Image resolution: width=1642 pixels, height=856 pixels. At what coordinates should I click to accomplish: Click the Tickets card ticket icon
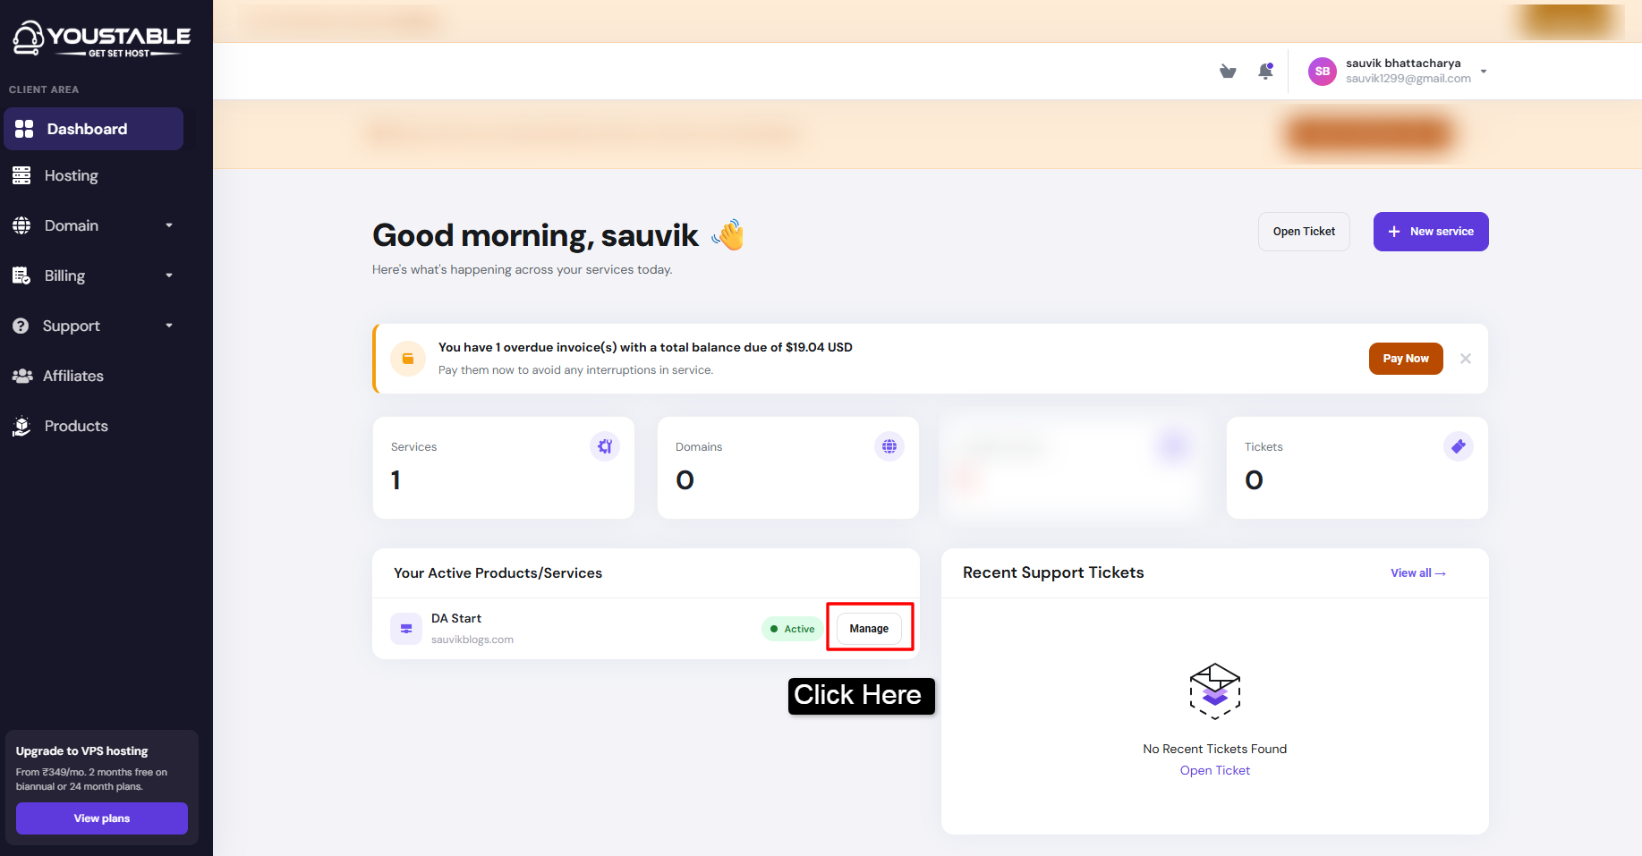tap(1459, 446)
